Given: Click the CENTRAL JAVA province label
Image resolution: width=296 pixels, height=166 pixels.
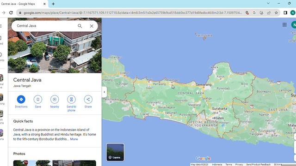Looking at the screenshot, I should coord(191,93).
